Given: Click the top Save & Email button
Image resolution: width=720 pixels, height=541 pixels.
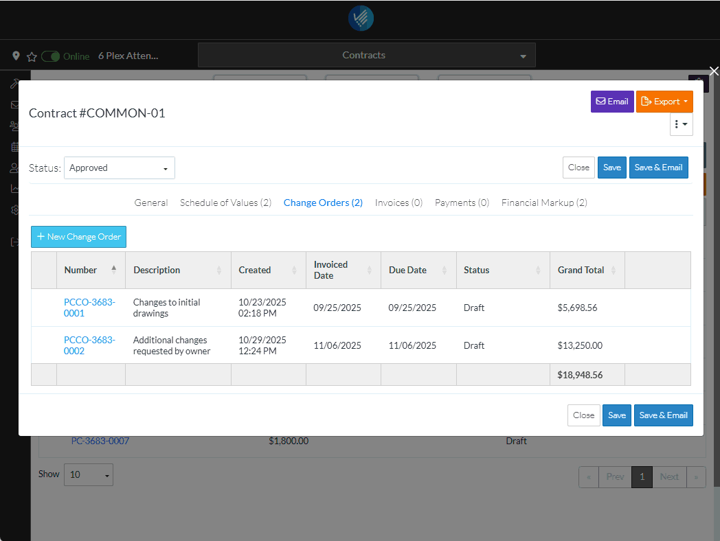Looking at the screenshot, I should (x=658, y=168).
